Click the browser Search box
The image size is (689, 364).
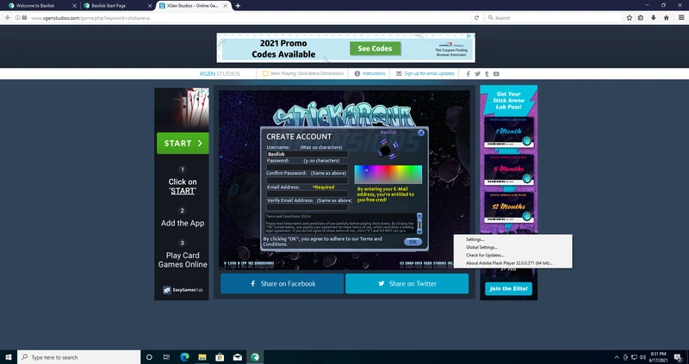click(x=554, y=17)
